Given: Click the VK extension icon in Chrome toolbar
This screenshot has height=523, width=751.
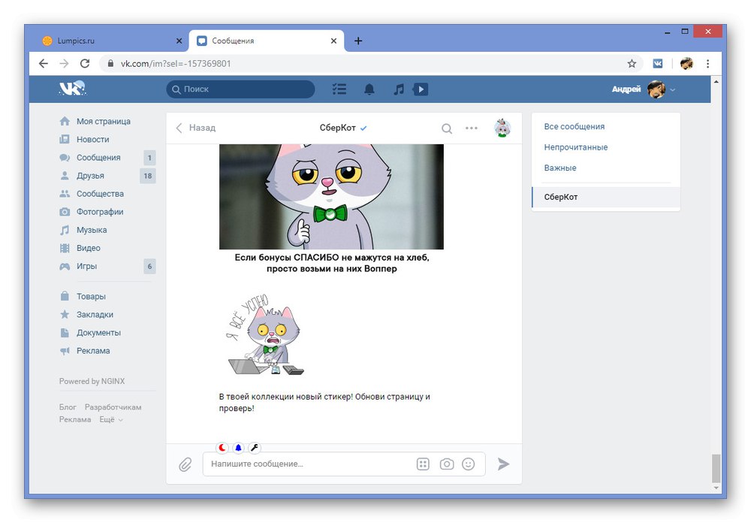Looking at the screenshot, I should [658, 63].
